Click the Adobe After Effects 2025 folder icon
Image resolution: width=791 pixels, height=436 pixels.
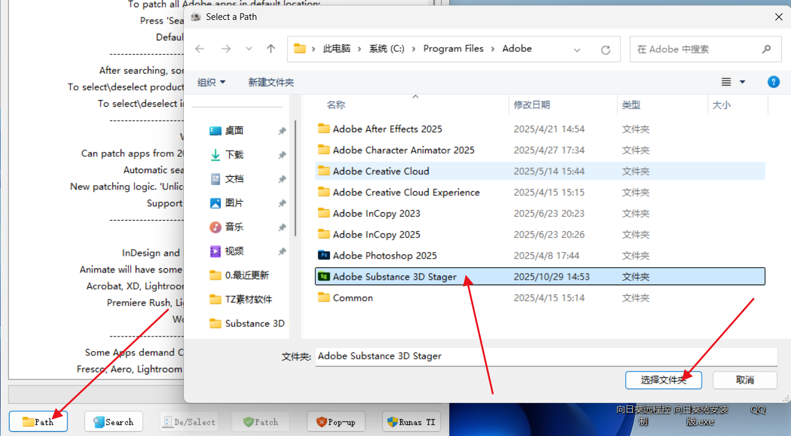[324, 129]
